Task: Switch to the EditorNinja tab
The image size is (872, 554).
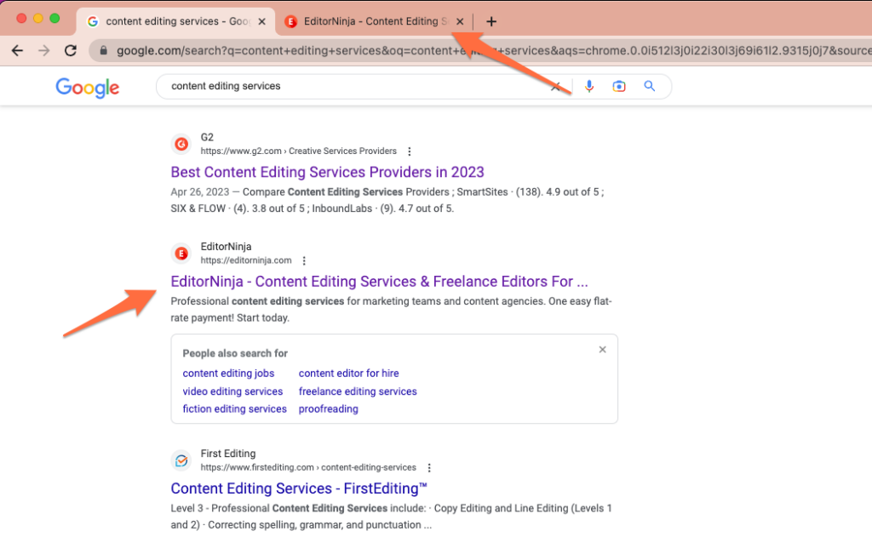Action: click(x=375, y=21)
